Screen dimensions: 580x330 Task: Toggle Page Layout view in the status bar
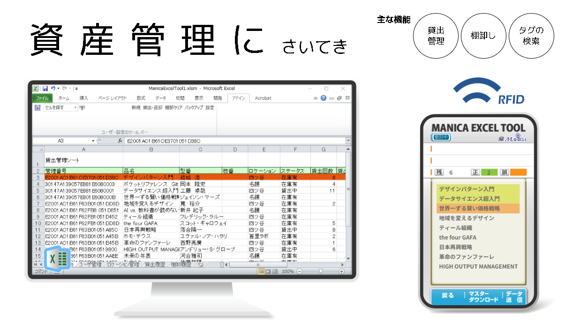click(268, 271)
